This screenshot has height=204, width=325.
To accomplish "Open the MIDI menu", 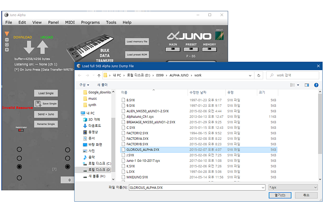I will 70,22.
